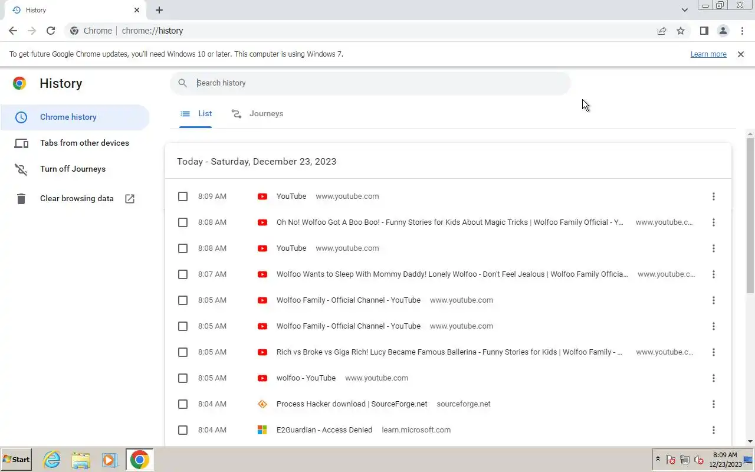Select Turn off Journeys
Viewport: 755px width, 472px height.
point(75,169)
